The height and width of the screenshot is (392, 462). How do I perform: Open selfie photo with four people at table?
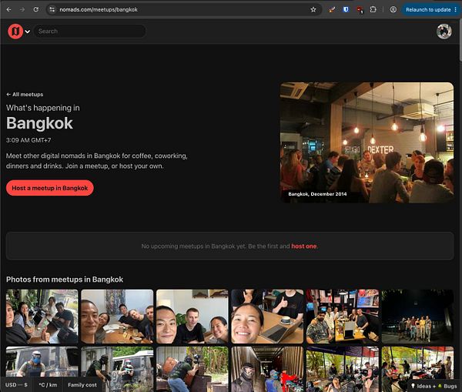[x=117, y=317]
